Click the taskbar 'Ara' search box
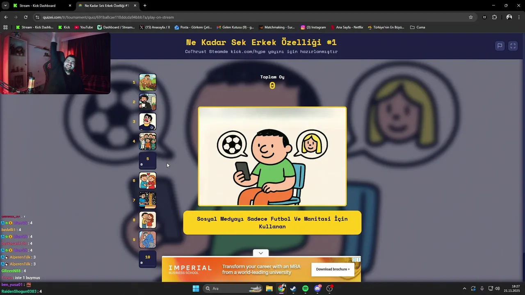Image resolution: width=525 pixels, height=295 pixels. click(x=233, y=288)
